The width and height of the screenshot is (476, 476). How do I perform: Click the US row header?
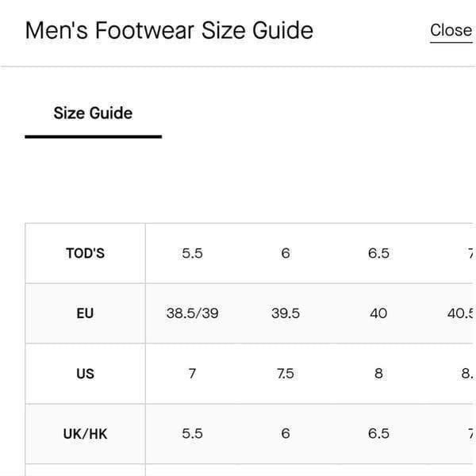(x=86, y=374)
